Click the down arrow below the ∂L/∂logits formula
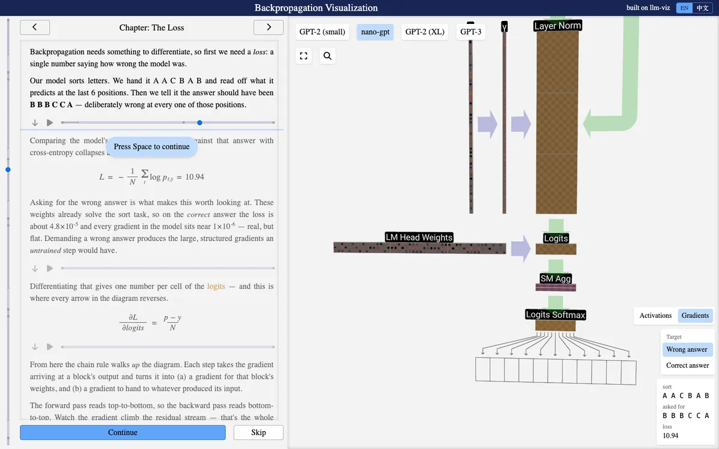719x449 pixels. pos(35,347)
